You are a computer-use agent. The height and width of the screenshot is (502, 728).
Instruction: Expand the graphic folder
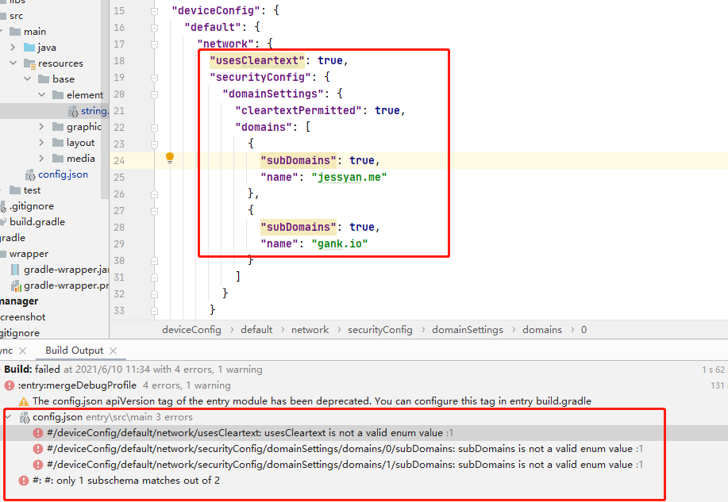click(x=42, y=127)
